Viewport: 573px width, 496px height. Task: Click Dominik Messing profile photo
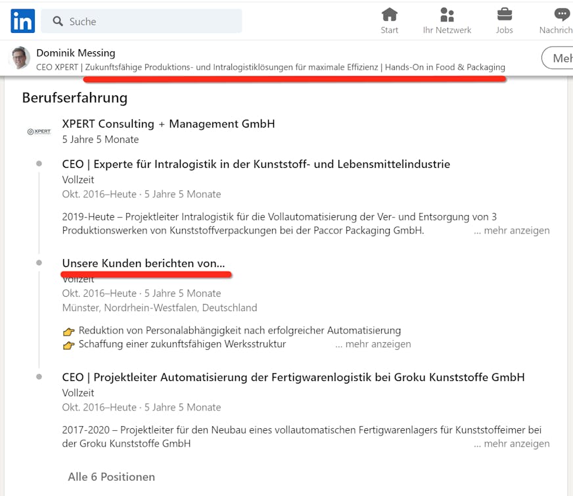19,58
